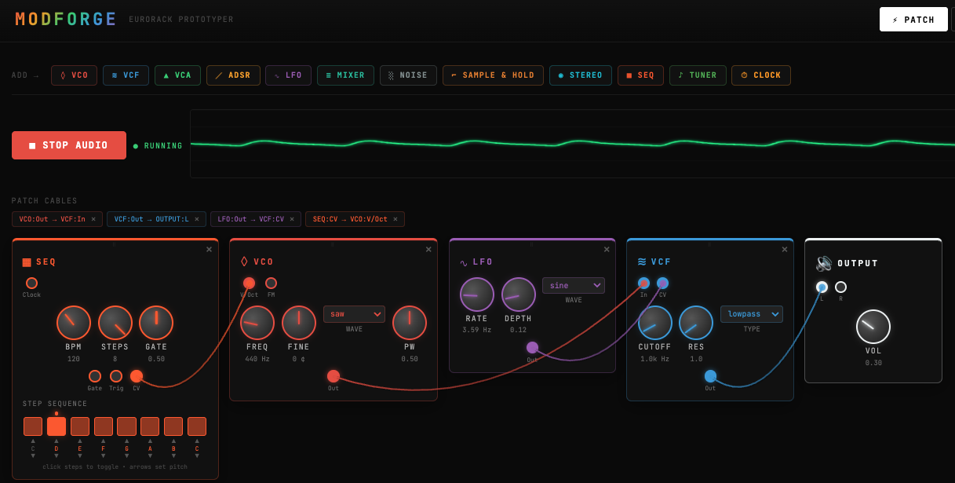Click the Out jack on the LFO module
This screenshot has width=955, height=483.
(533, 346)
